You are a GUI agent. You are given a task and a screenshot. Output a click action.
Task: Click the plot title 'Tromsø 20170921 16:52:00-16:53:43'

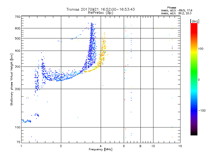click(x=100, y=9)
